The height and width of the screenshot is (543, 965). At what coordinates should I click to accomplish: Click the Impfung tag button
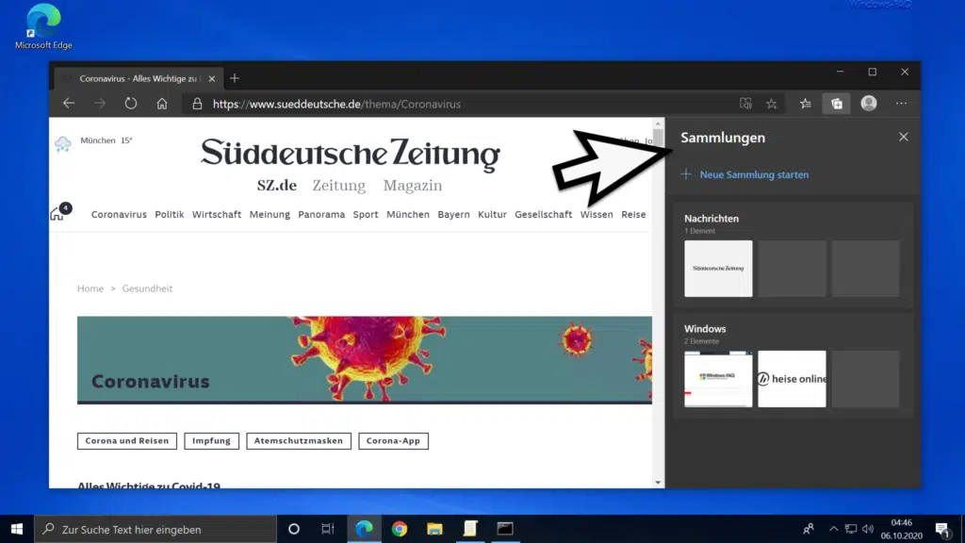pos(211,441)
